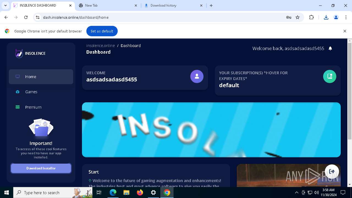
Task: Open the Windows Start menu
Action: pyautogui.click(x=7, y=193)
